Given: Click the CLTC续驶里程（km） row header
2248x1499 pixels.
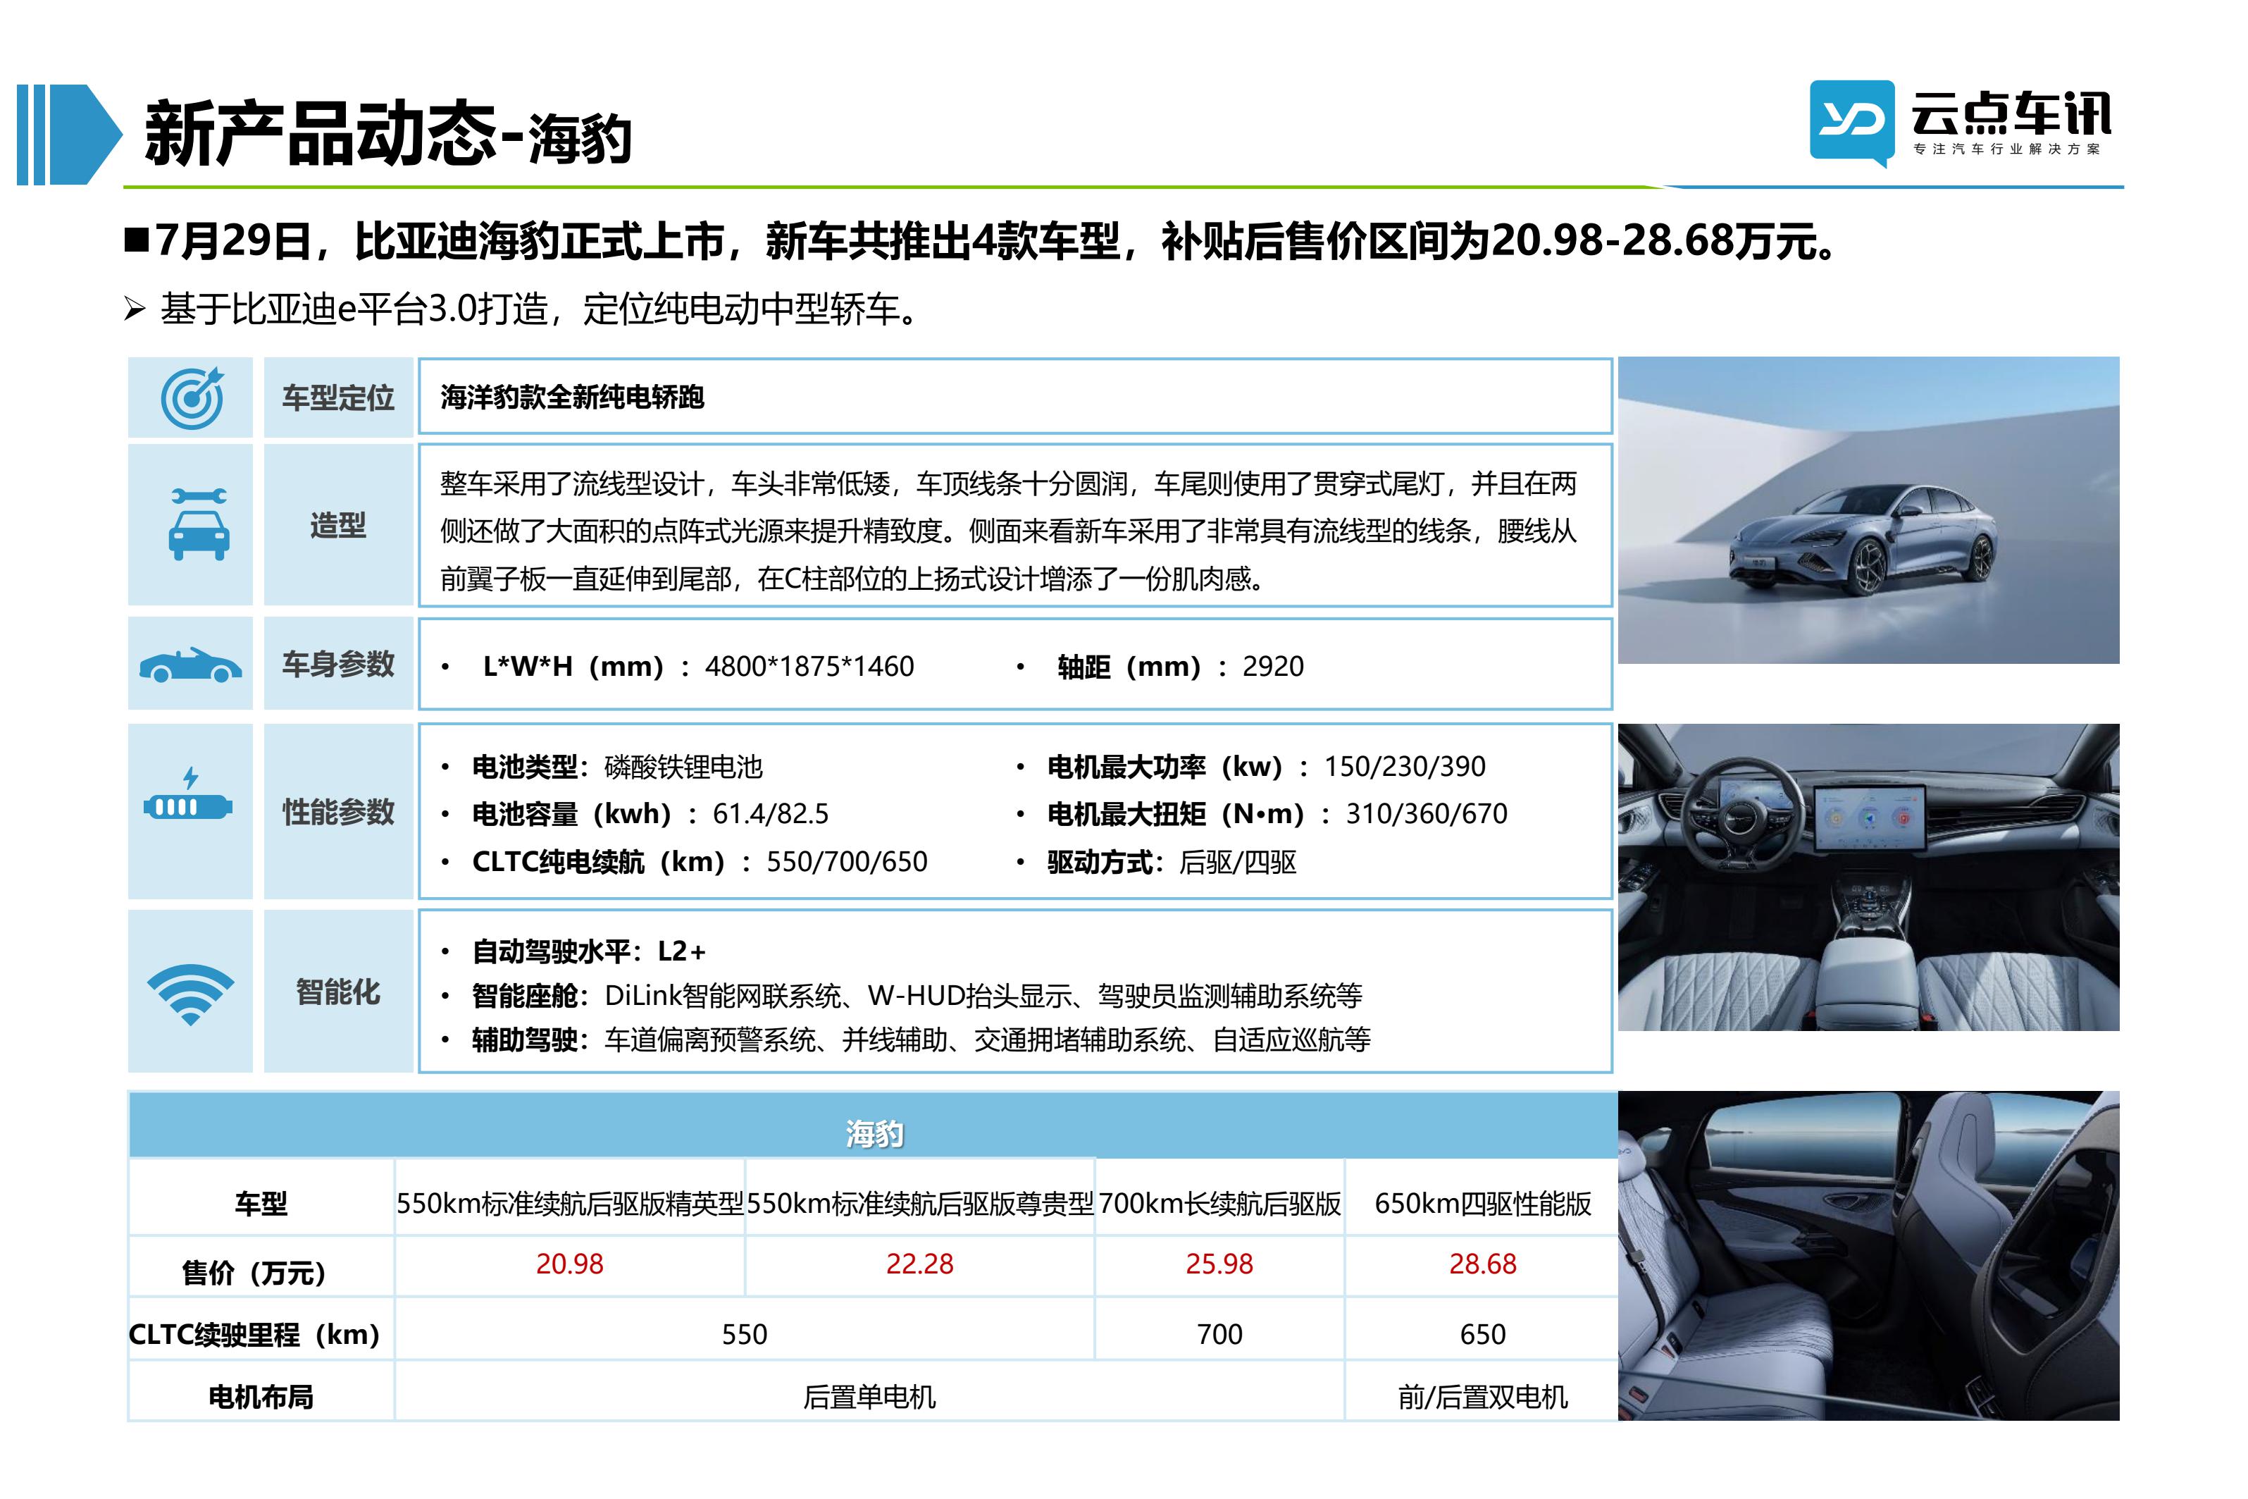Looking at the screenshot, I should 261,1329.
